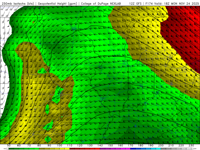Click the 170 value on the color scale
The height and width of the screenshot is (150, 200).
pyautogui.click(x=130, y=145)
